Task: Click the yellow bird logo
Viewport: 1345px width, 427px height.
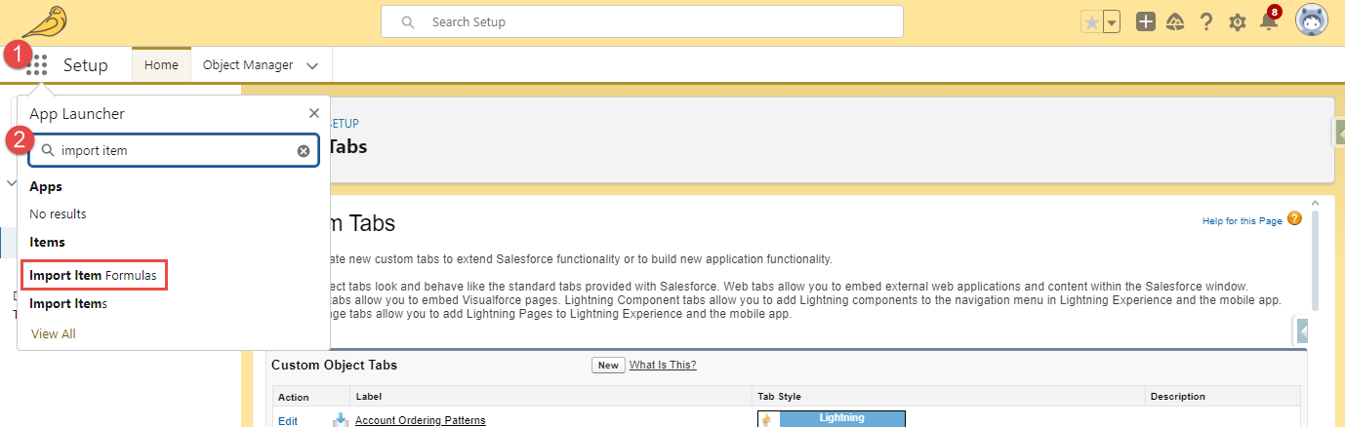Action: click(44, 20)
